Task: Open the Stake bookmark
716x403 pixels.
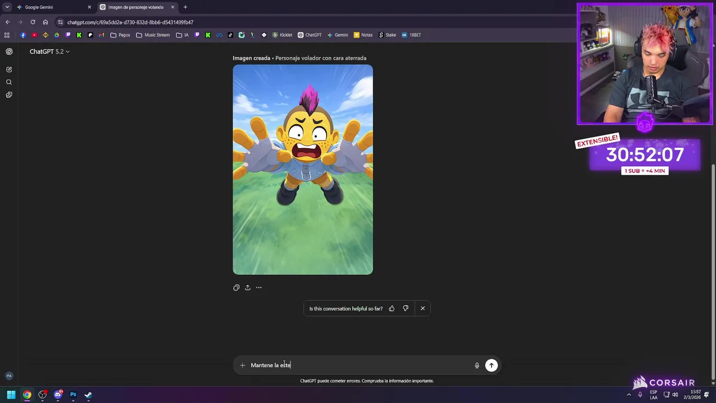Action: coord(387,35)
